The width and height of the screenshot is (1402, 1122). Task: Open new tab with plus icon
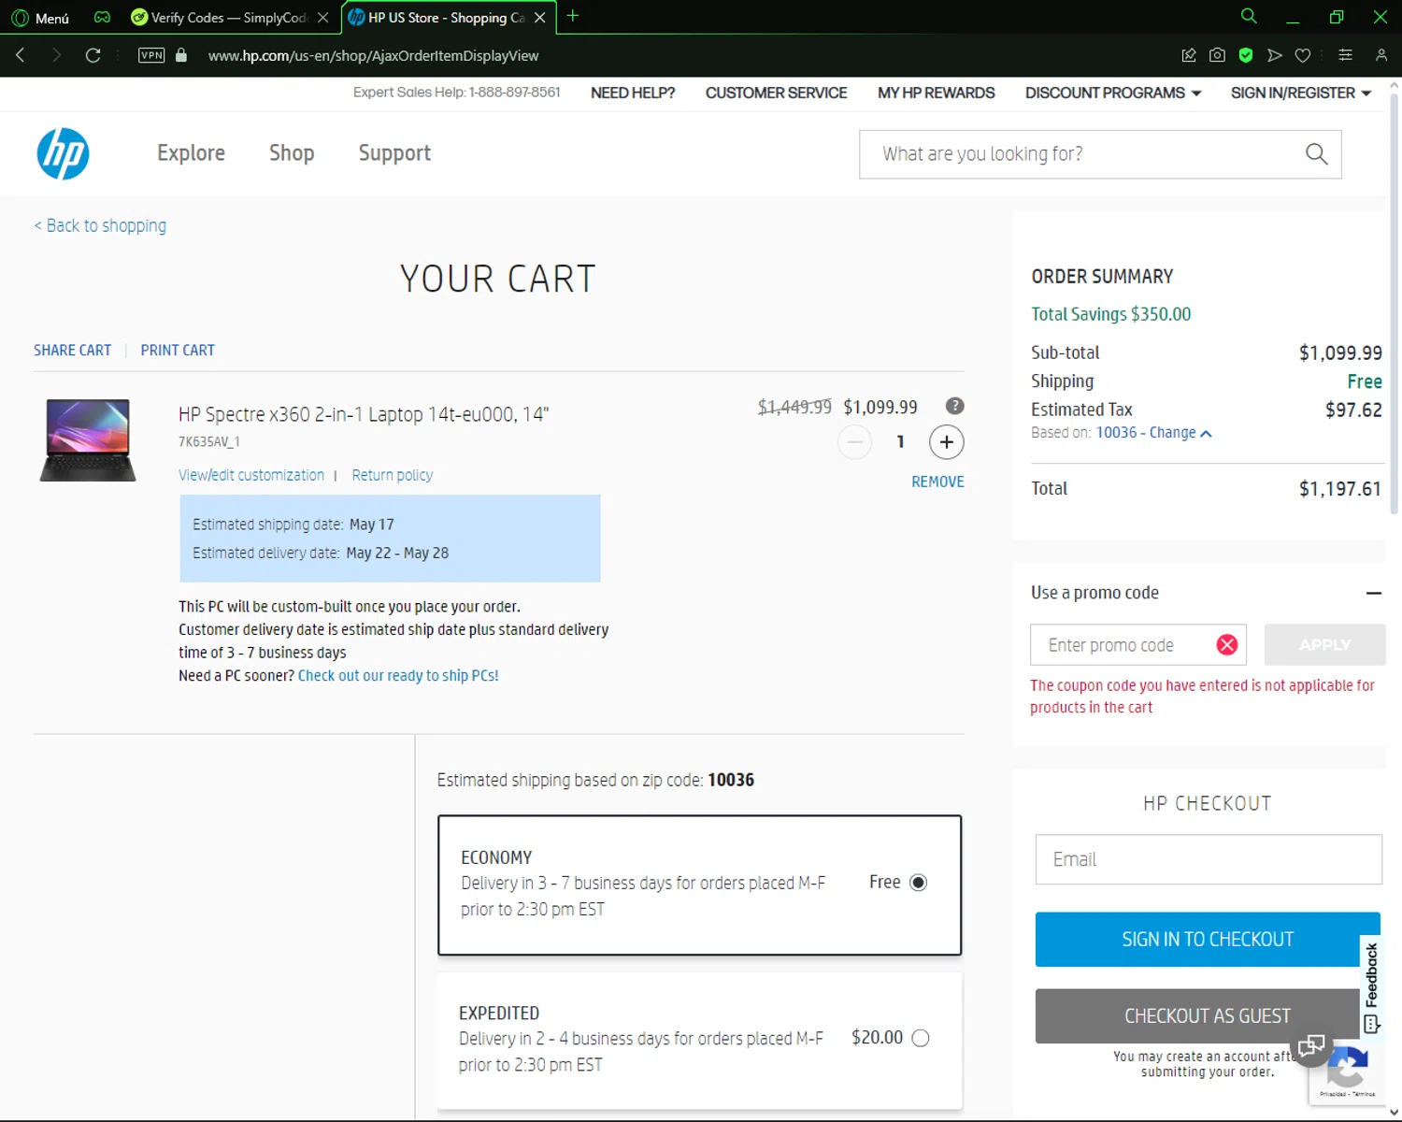(573, 16)
